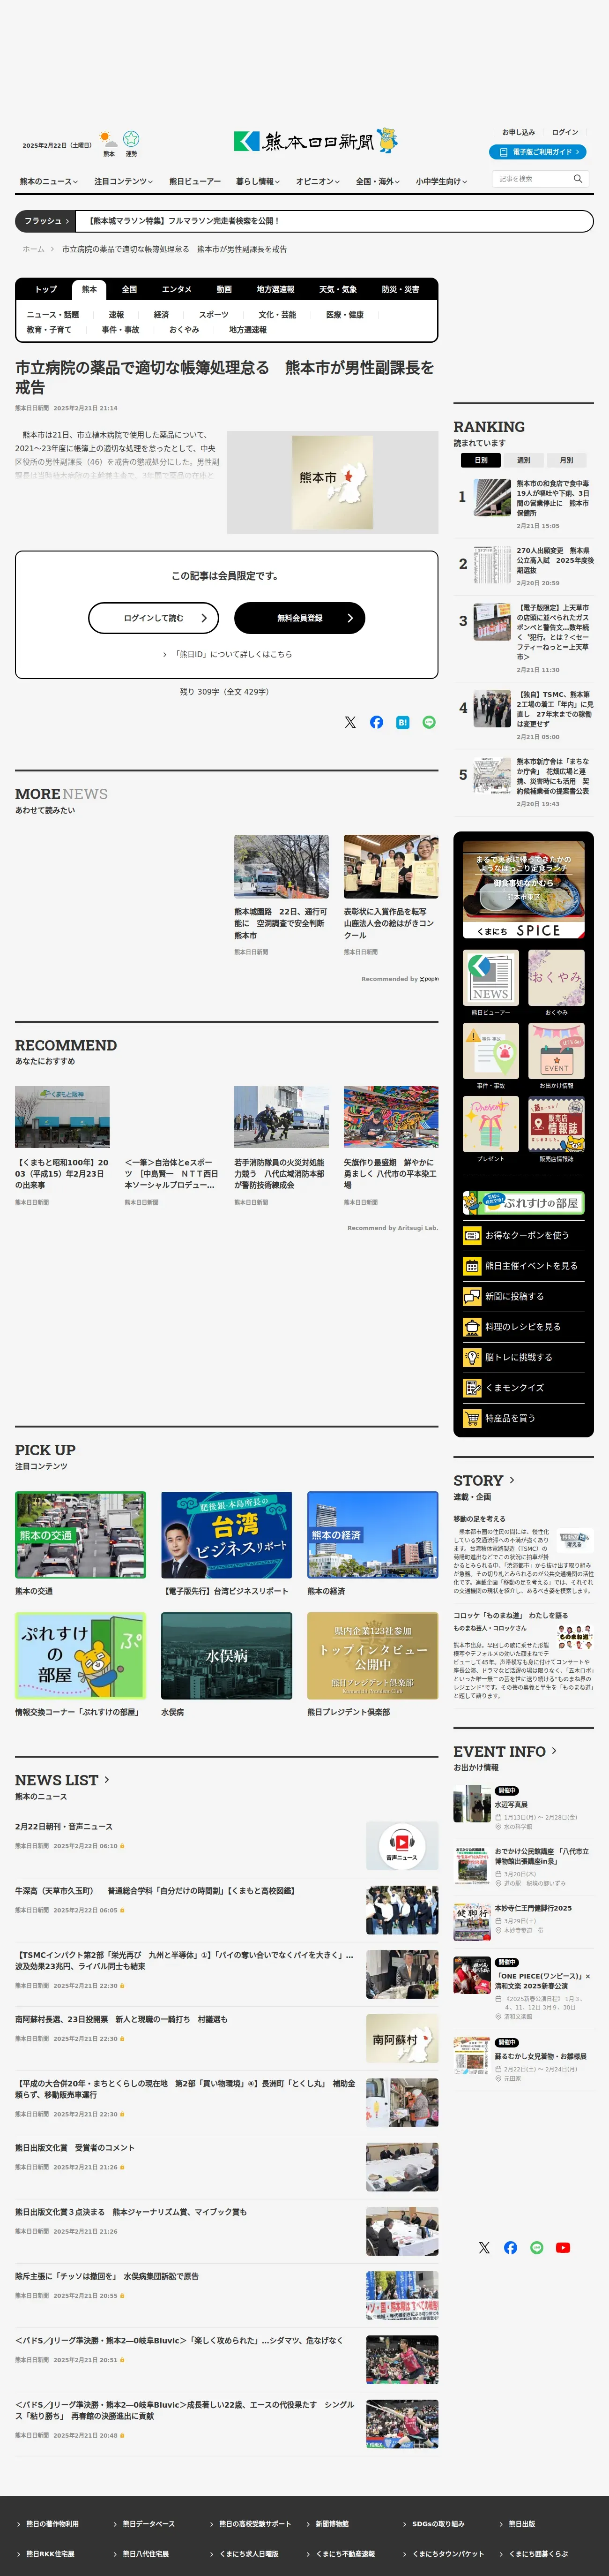Click the ログインして読む button
Screen dimensions: 609x2576
pos(153,618)
